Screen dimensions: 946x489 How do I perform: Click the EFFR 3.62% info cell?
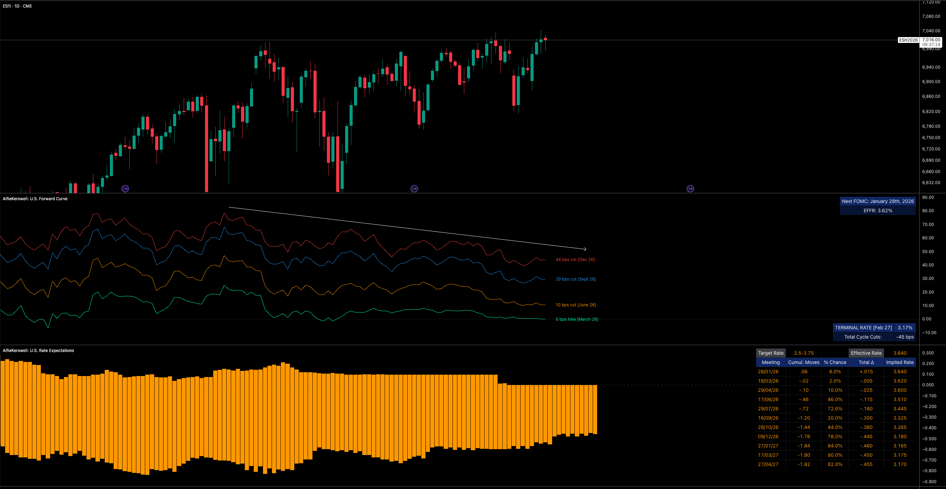pyautogui.click(x=878, y=211)
